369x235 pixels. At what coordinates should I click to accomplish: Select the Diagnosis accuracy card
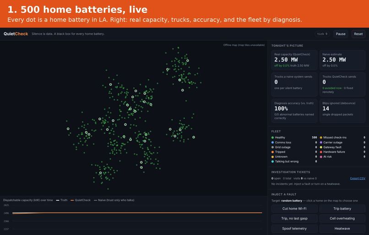click(294, 111)
